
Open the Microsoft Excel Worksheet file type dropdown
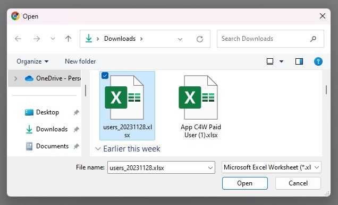coord(272,167)
